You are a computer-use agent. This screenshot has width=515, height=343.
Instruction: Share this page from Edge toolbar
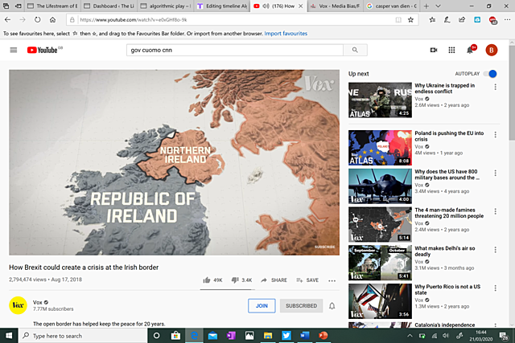tap(462, 19)
